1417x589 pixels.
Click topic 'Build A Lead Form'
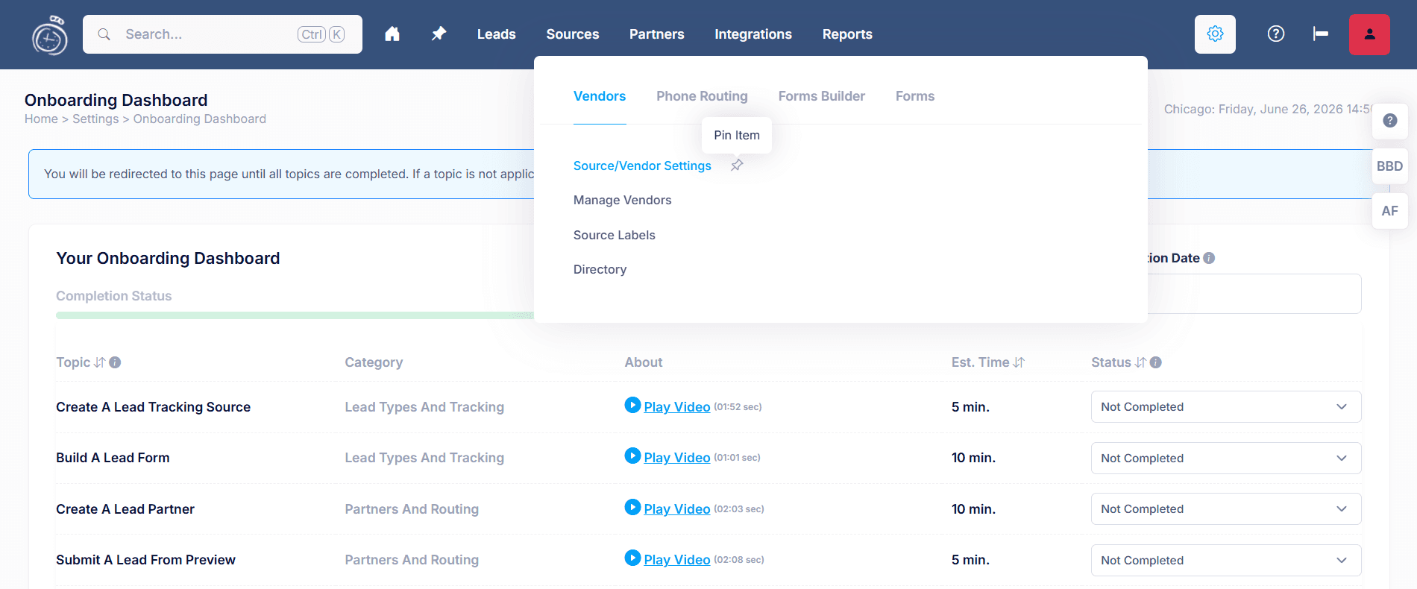pos(113,458)
